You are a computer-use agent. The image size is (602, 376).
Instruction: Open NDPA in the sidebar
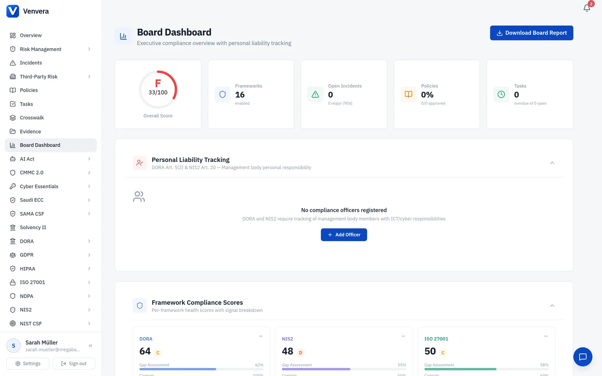[51, 296]
